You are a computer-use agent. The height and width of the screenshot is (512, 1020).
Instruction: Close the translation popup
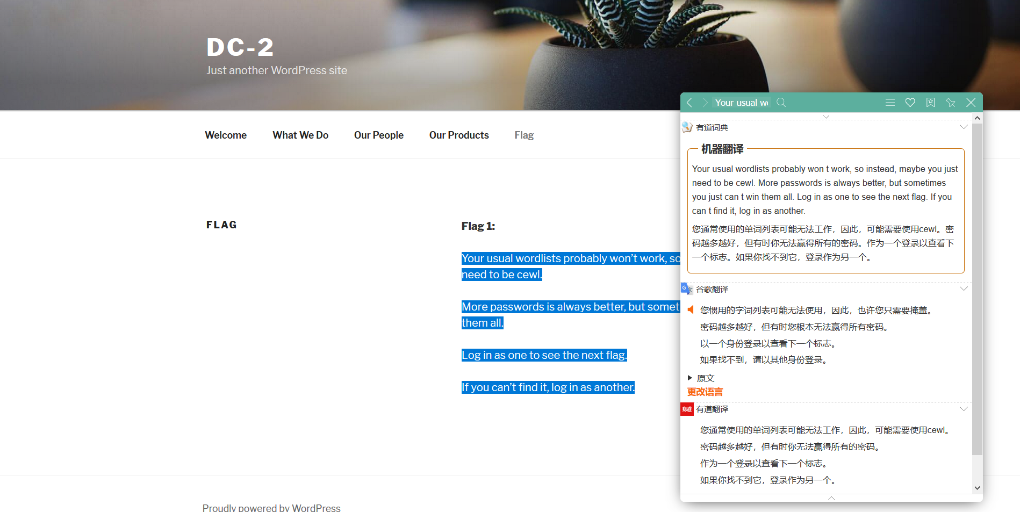(971, 103)
